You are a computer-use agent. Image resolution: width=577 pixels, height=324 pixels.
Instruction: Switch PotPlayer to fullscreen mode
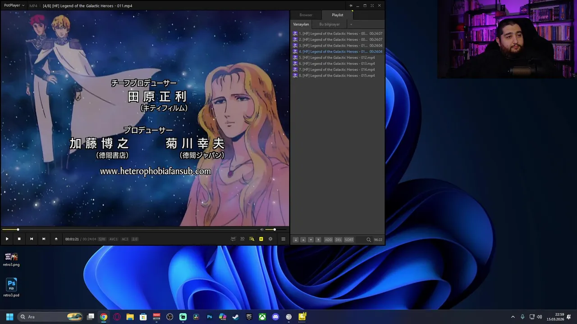(372, 5)
